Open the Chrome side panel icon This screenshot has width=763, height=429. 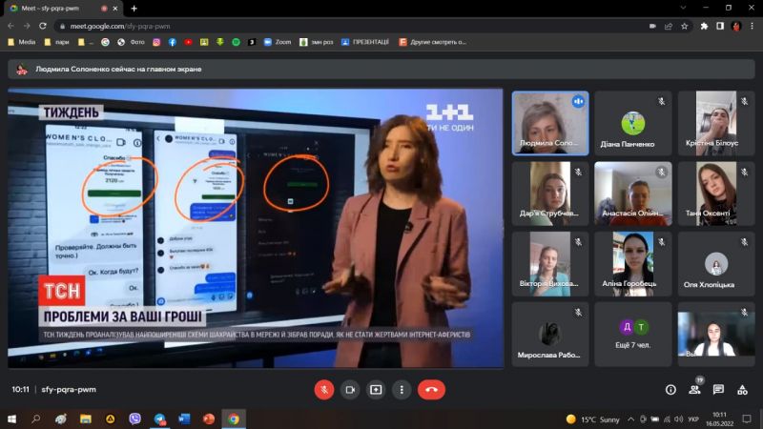click(720, 27)
